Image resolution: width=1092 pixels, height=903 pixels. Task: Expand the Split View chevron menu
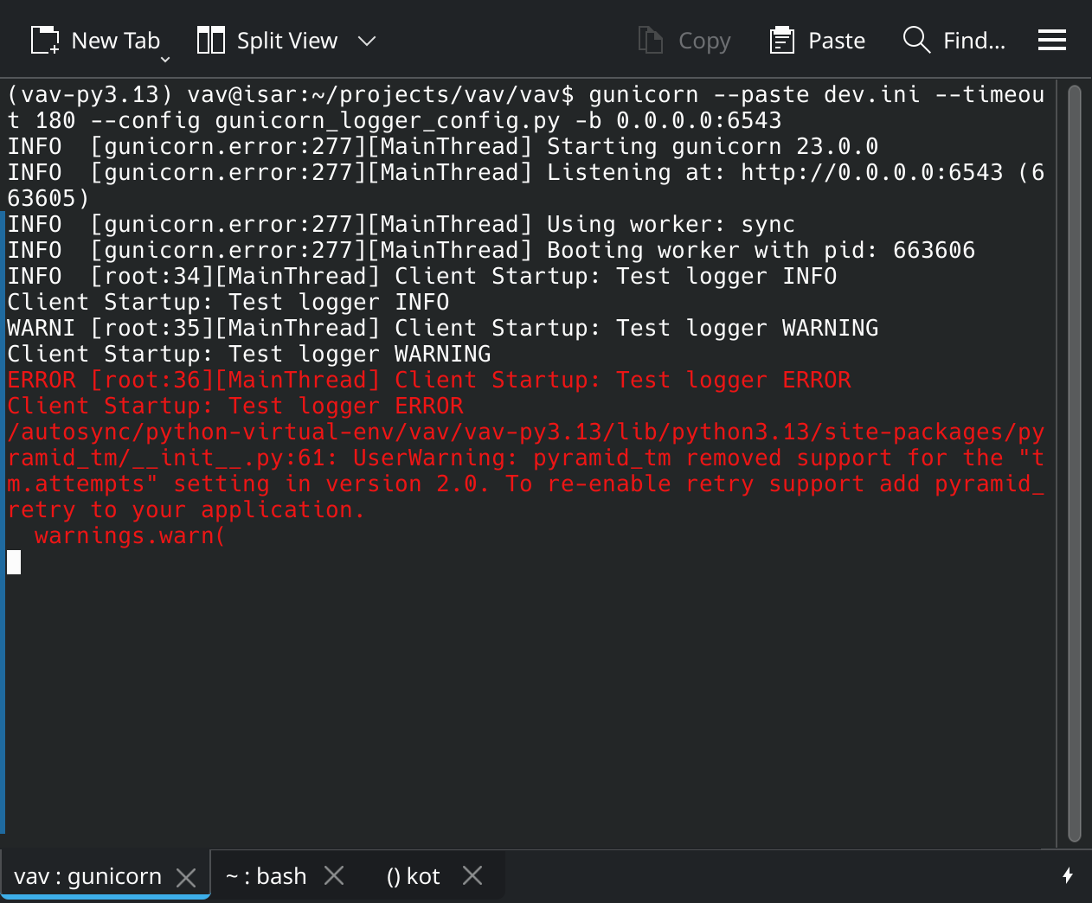[367, 41]
